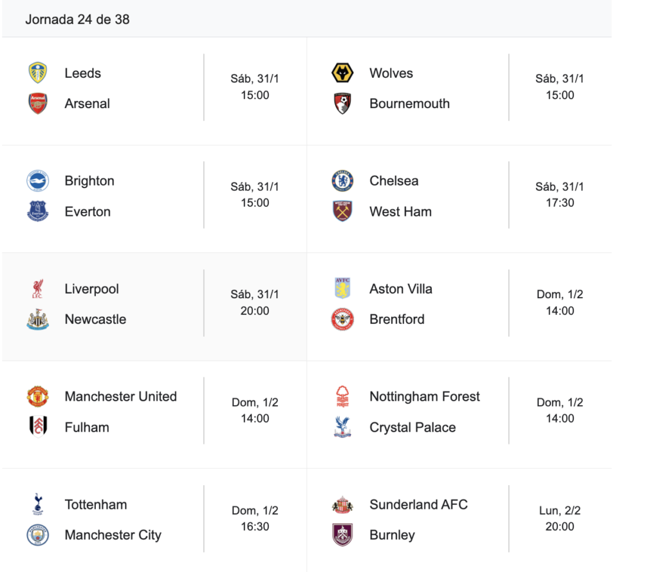Open the Bournemouth team name

[409, 104]
